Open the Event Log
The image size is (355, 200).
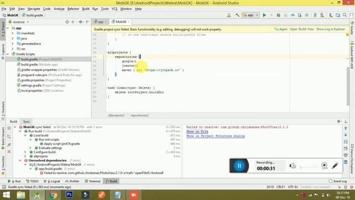pos(338,181)
